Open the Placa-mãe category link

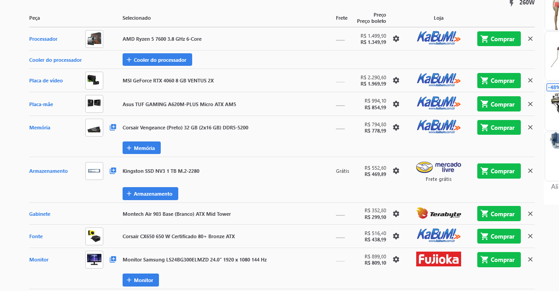pyautogui.click(x=41, y=104)
